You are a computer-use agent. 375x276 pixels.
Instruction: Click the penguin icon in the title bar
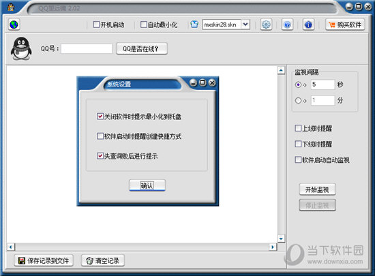(10, 7)
